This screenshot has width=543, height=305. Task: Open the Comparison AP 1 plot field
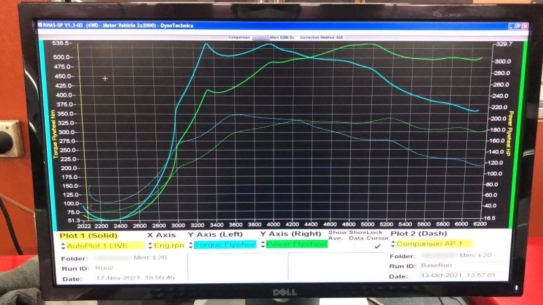click(434, 243)
